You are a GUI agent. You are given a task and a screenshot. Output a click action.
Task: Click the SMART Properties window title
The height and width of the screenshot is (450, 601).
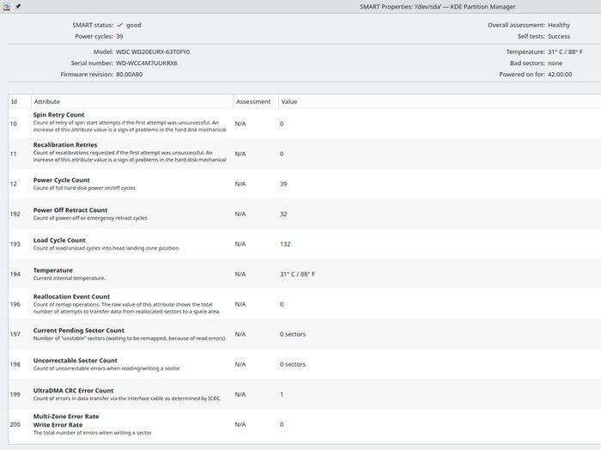438,7
